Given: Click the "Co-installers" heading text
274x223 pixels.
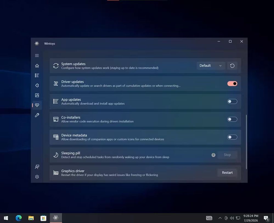Looking at the screenshot, I should 71,117.
